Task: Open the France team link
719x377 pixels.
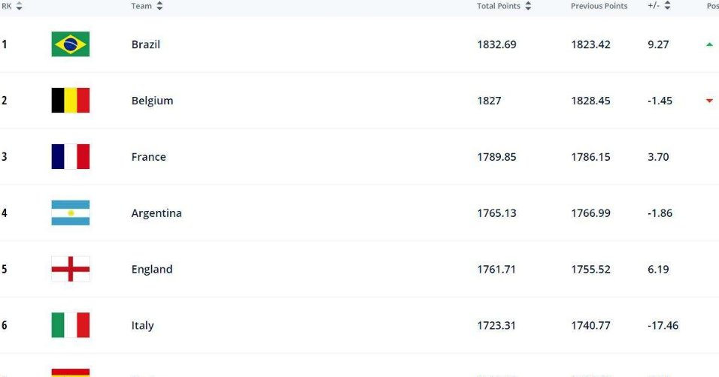Action: 148,157
